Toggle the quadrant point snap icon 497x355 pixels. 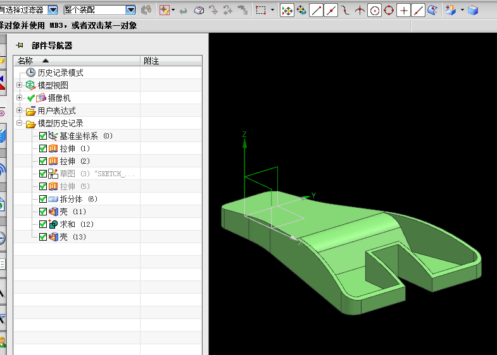(389, 10)
